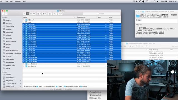Select the Live 10.0.4 folder row
This screenshot has height=100, width=178.
(72, 53)
